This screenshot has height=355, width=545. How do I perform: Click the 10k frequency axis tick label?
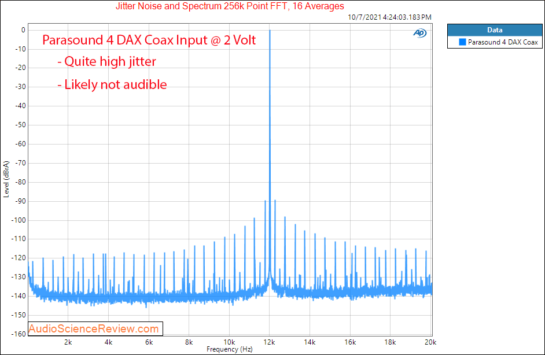pyautogui.click(x=229, y=342)
